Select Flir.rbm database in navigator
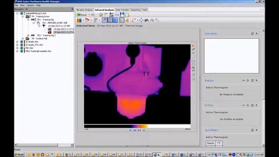This screenshot has width=279, height=157. [x=30, y=48]
